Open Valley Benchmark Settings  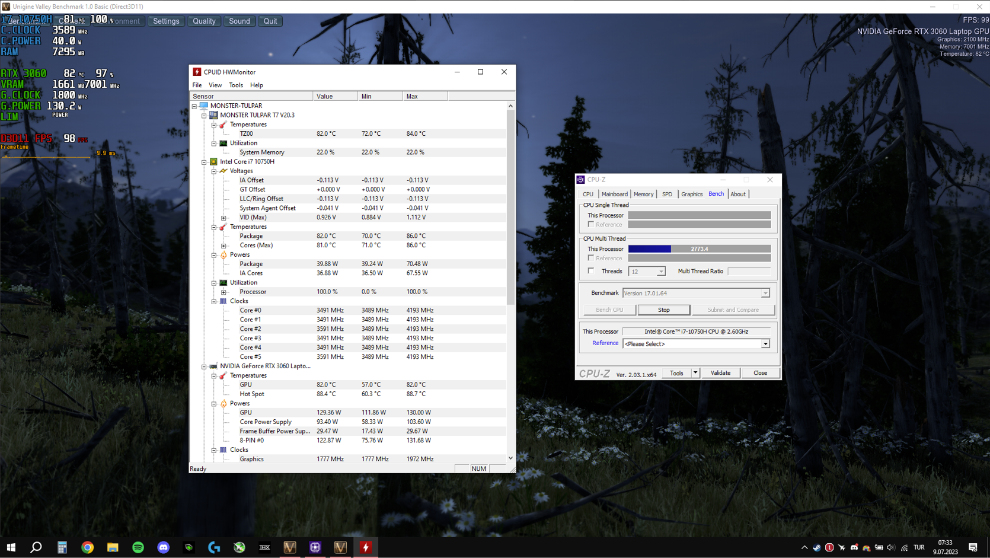166,21
